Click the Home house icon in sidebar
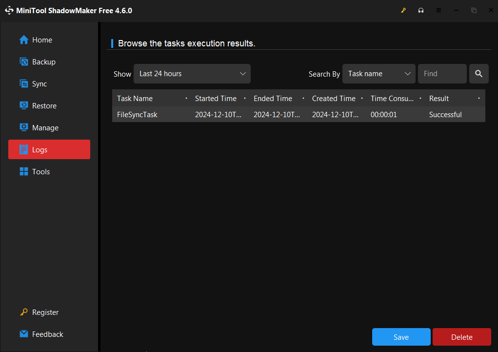 [24, 40]
